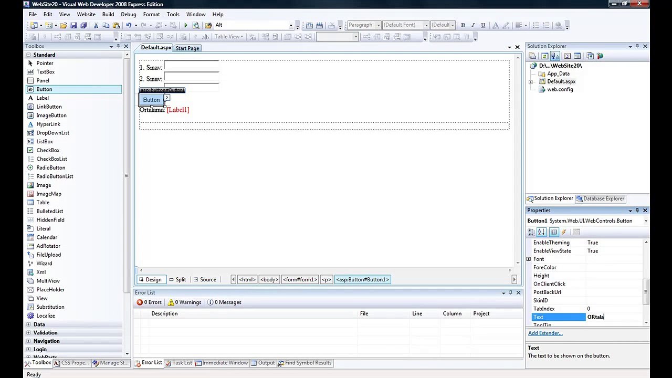
Task: Switch to Split view
Action: [177, 280]
